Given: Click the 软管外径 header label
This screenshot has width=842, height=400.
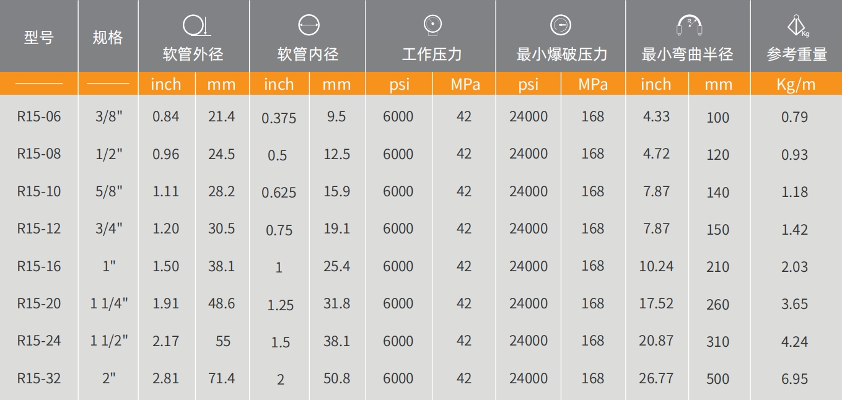Looking at the screenshot, I should point(193,54).
